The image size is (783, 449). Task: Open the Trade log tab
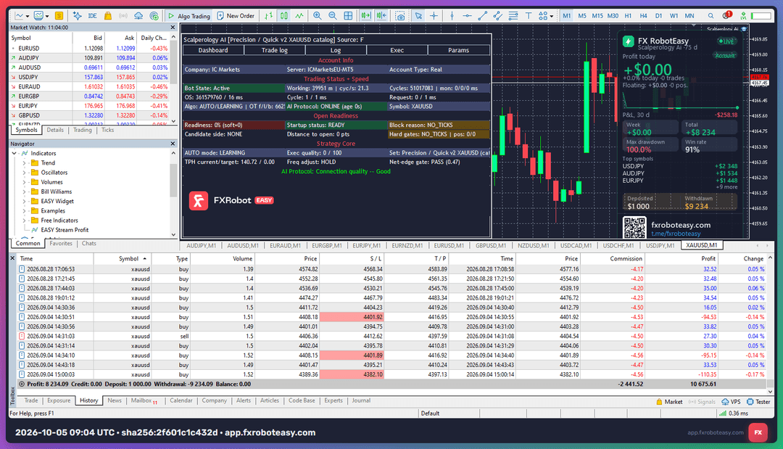coord(274,50)
